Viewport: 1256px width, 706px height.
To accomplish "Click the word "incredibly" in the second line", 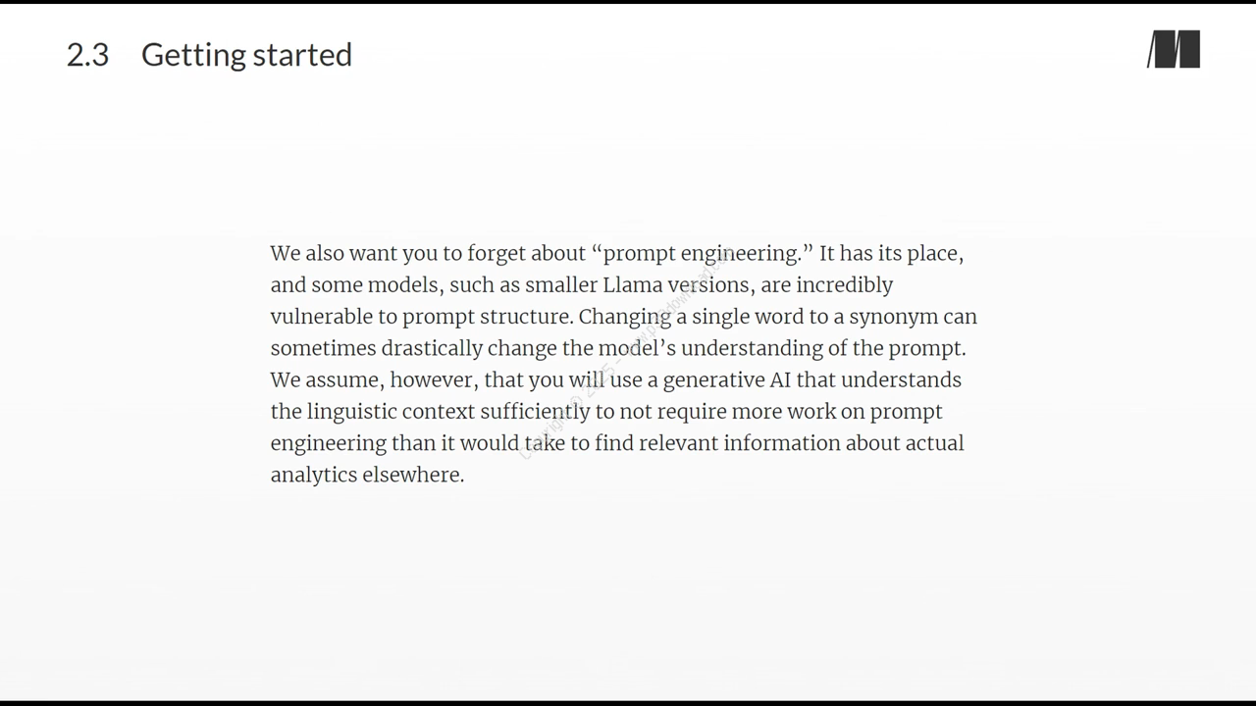I will 844,285.
